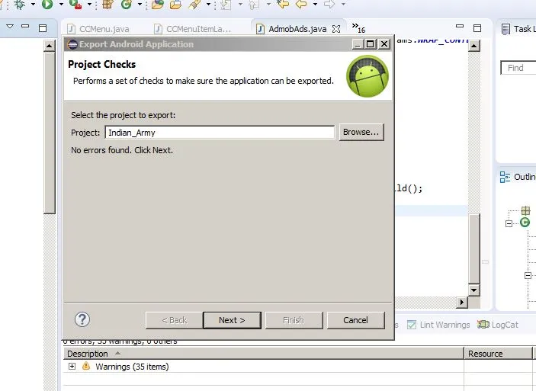Select the Warnings (35 items) entry
This screenshot has width=536, height=391.
click(x=132, y=367)
